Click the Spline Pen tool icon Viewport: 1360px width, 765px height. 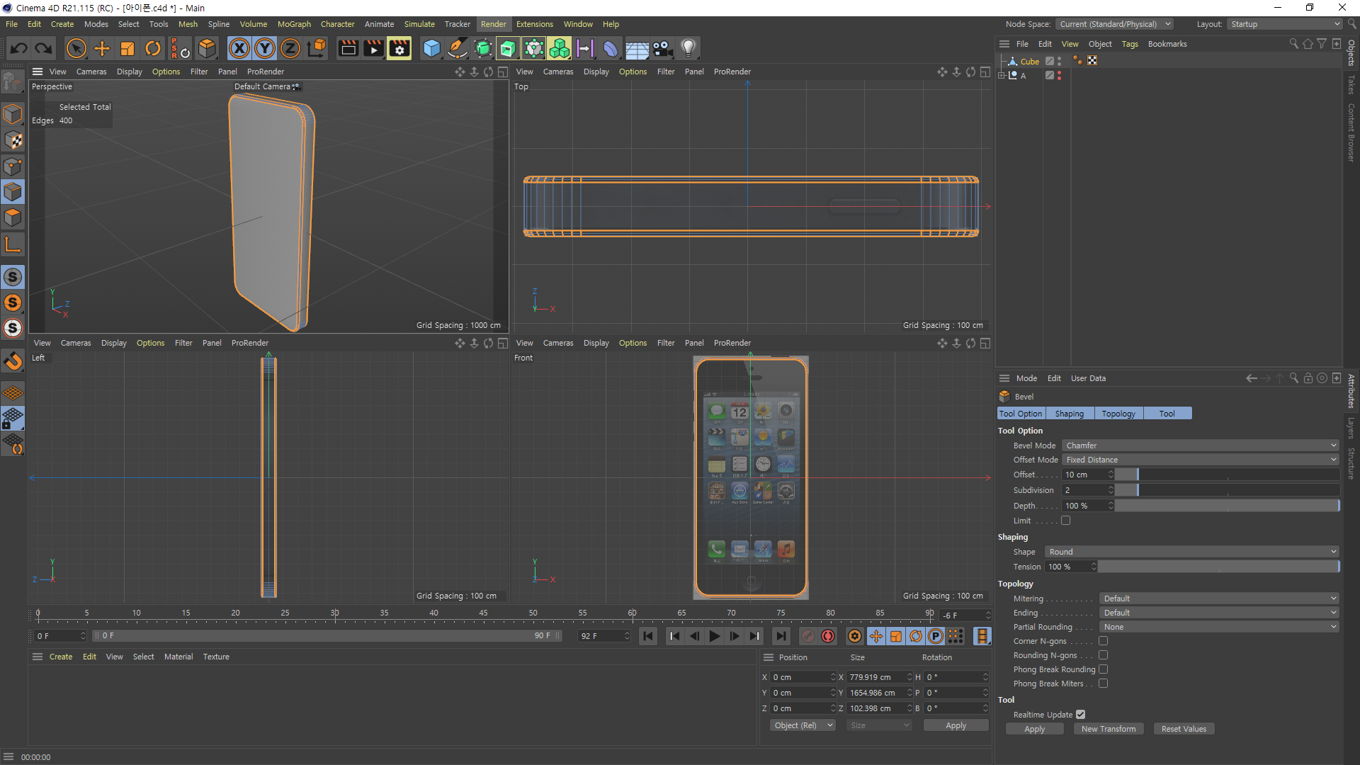(458, 48)
